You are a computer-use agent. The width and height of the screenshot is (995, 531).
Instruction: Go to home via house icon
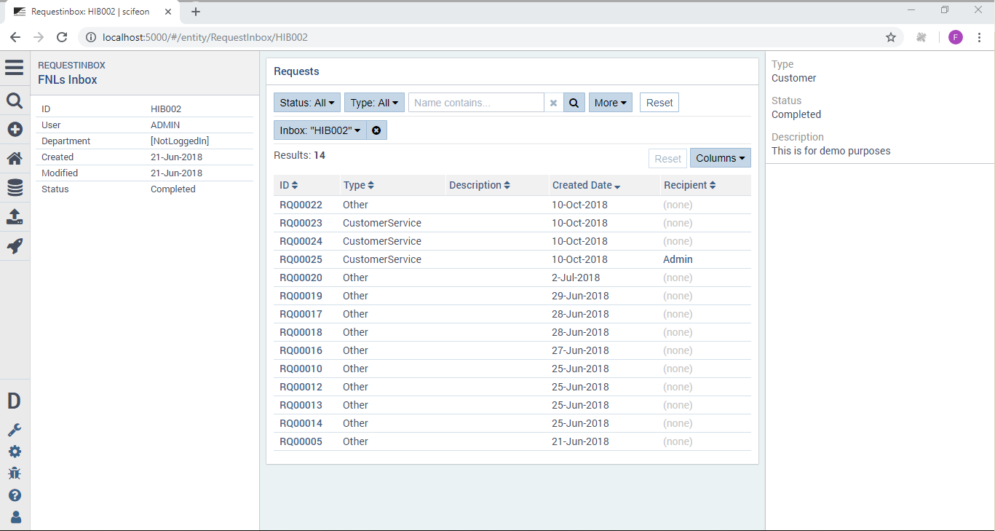pos(15,159)
